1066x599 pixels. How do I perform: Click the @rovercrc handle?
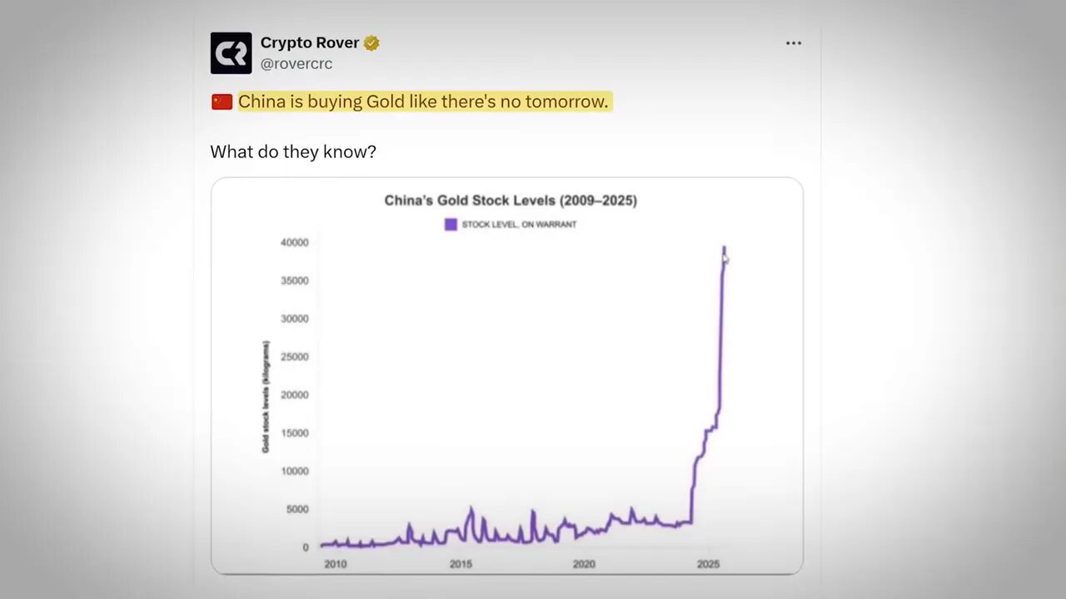click(296, 63)
